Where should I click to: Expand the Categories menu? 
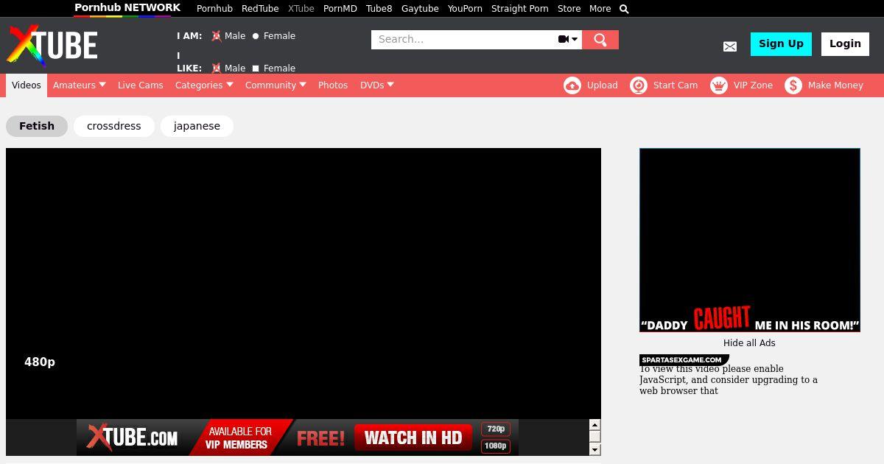[x=204, y=85]
